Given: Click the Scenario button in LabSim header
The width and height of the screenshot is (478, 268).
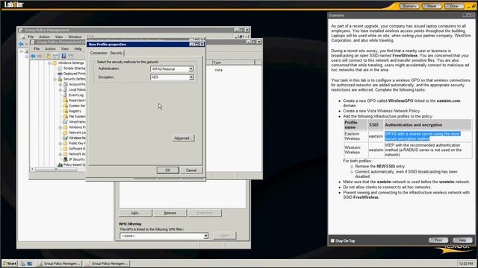Looking at the screenshot, I should tap(409, 6).
